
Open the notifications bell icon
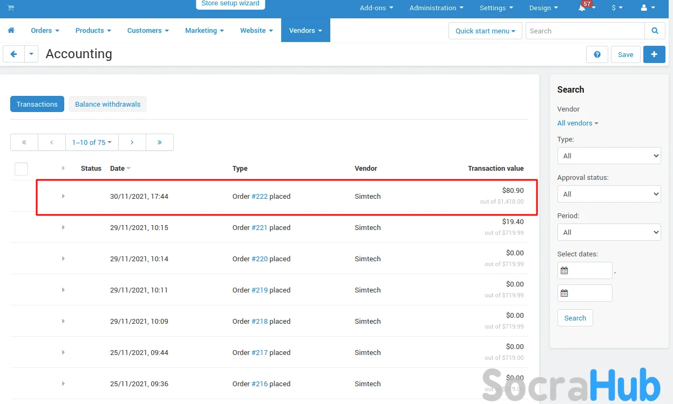(582, 8)
